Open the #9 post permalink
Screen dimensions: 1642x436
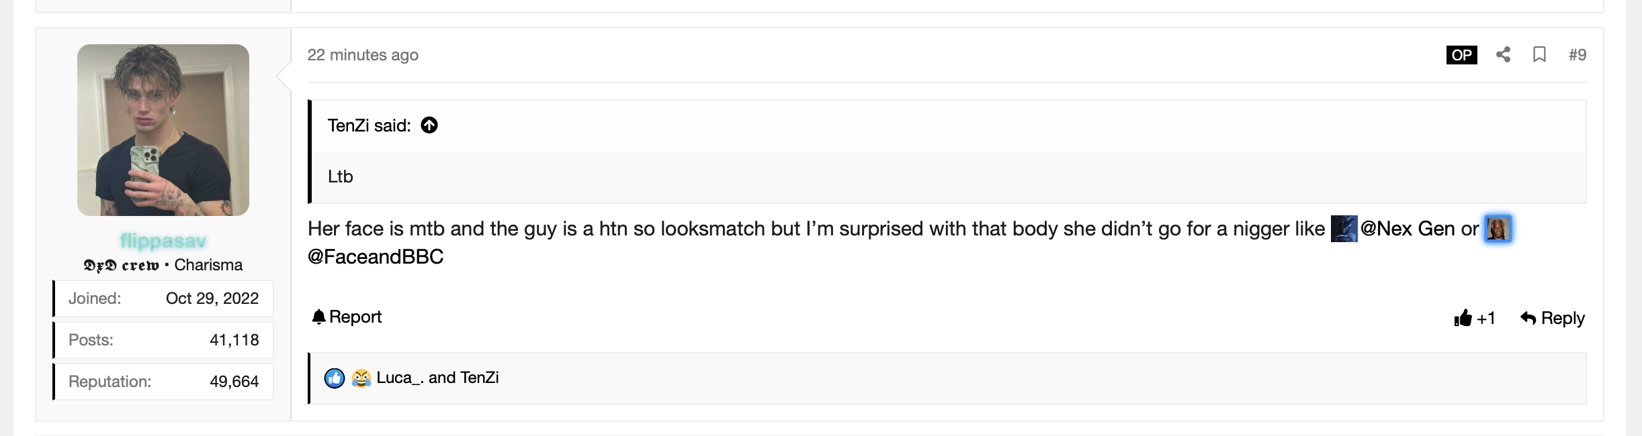1577,55
